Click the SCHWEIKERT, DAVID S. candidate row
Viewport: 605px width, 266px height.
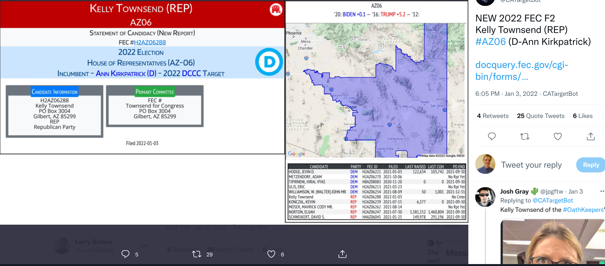[x=377, y=217]
